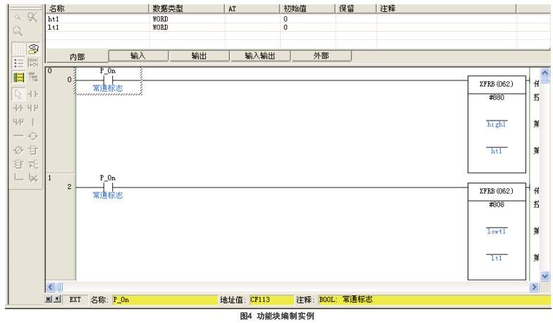This screenshot has height=323, width=553.
Task: Switch to the 输入输出 tab
Action: 260,55
